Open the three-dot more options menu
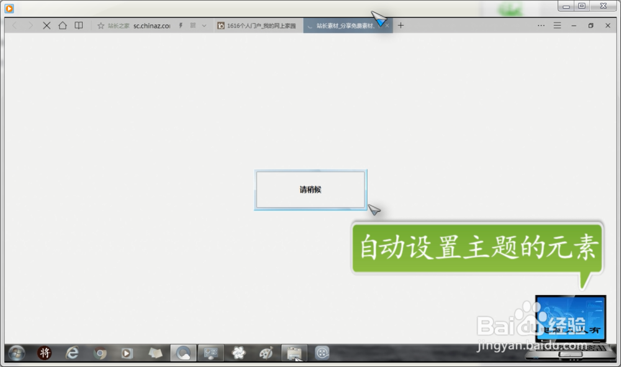This screenshot has width=621, height=367. coord(541,25)
